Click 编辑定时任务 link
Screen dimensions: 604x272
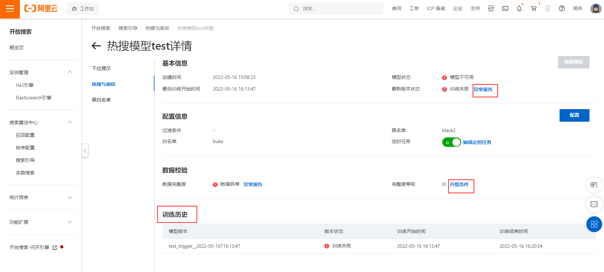pyautogui.click(x=477, y=142)
